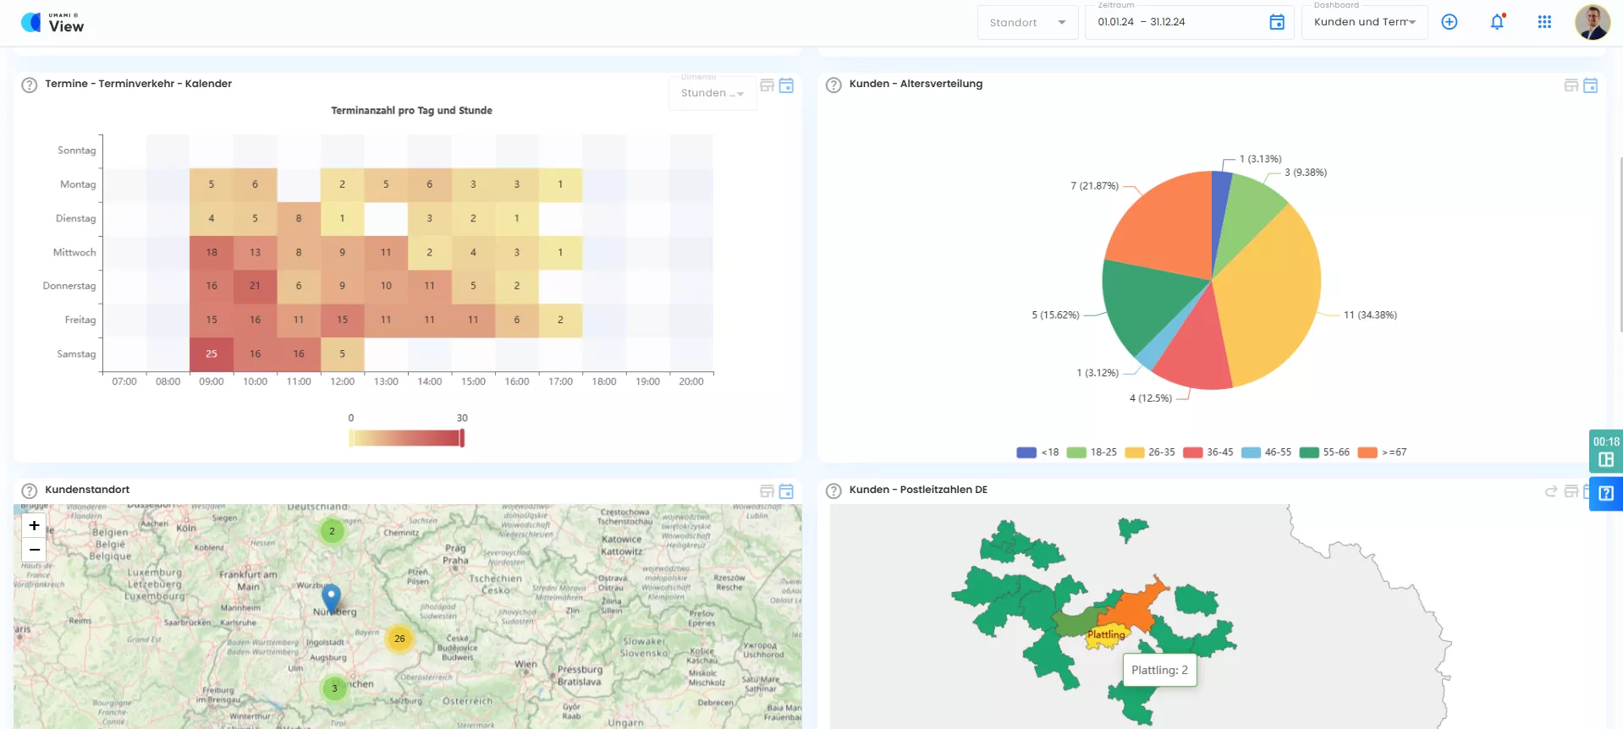
Task: Open the Stunden dimension dropdown
Action: 712,93
